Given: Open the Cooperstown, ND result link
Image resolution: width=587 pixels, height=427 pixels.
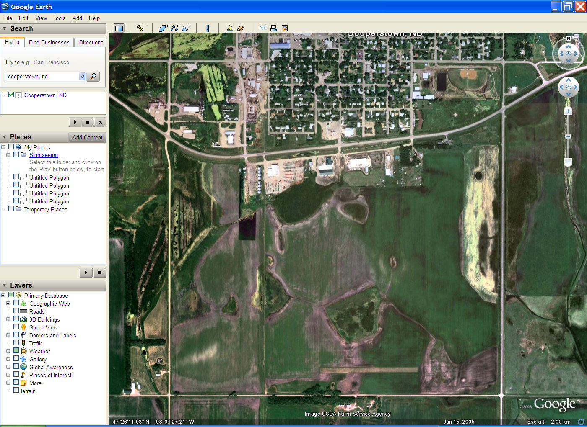Looking at the screenshot, I should (x=45, y=95).
